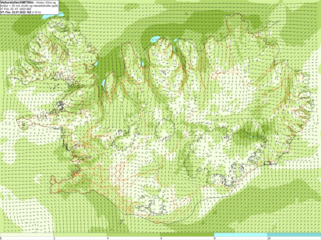Click the 'VT: Fös. 22.07.2022 16Z' valid time

(x=16, y=12)
